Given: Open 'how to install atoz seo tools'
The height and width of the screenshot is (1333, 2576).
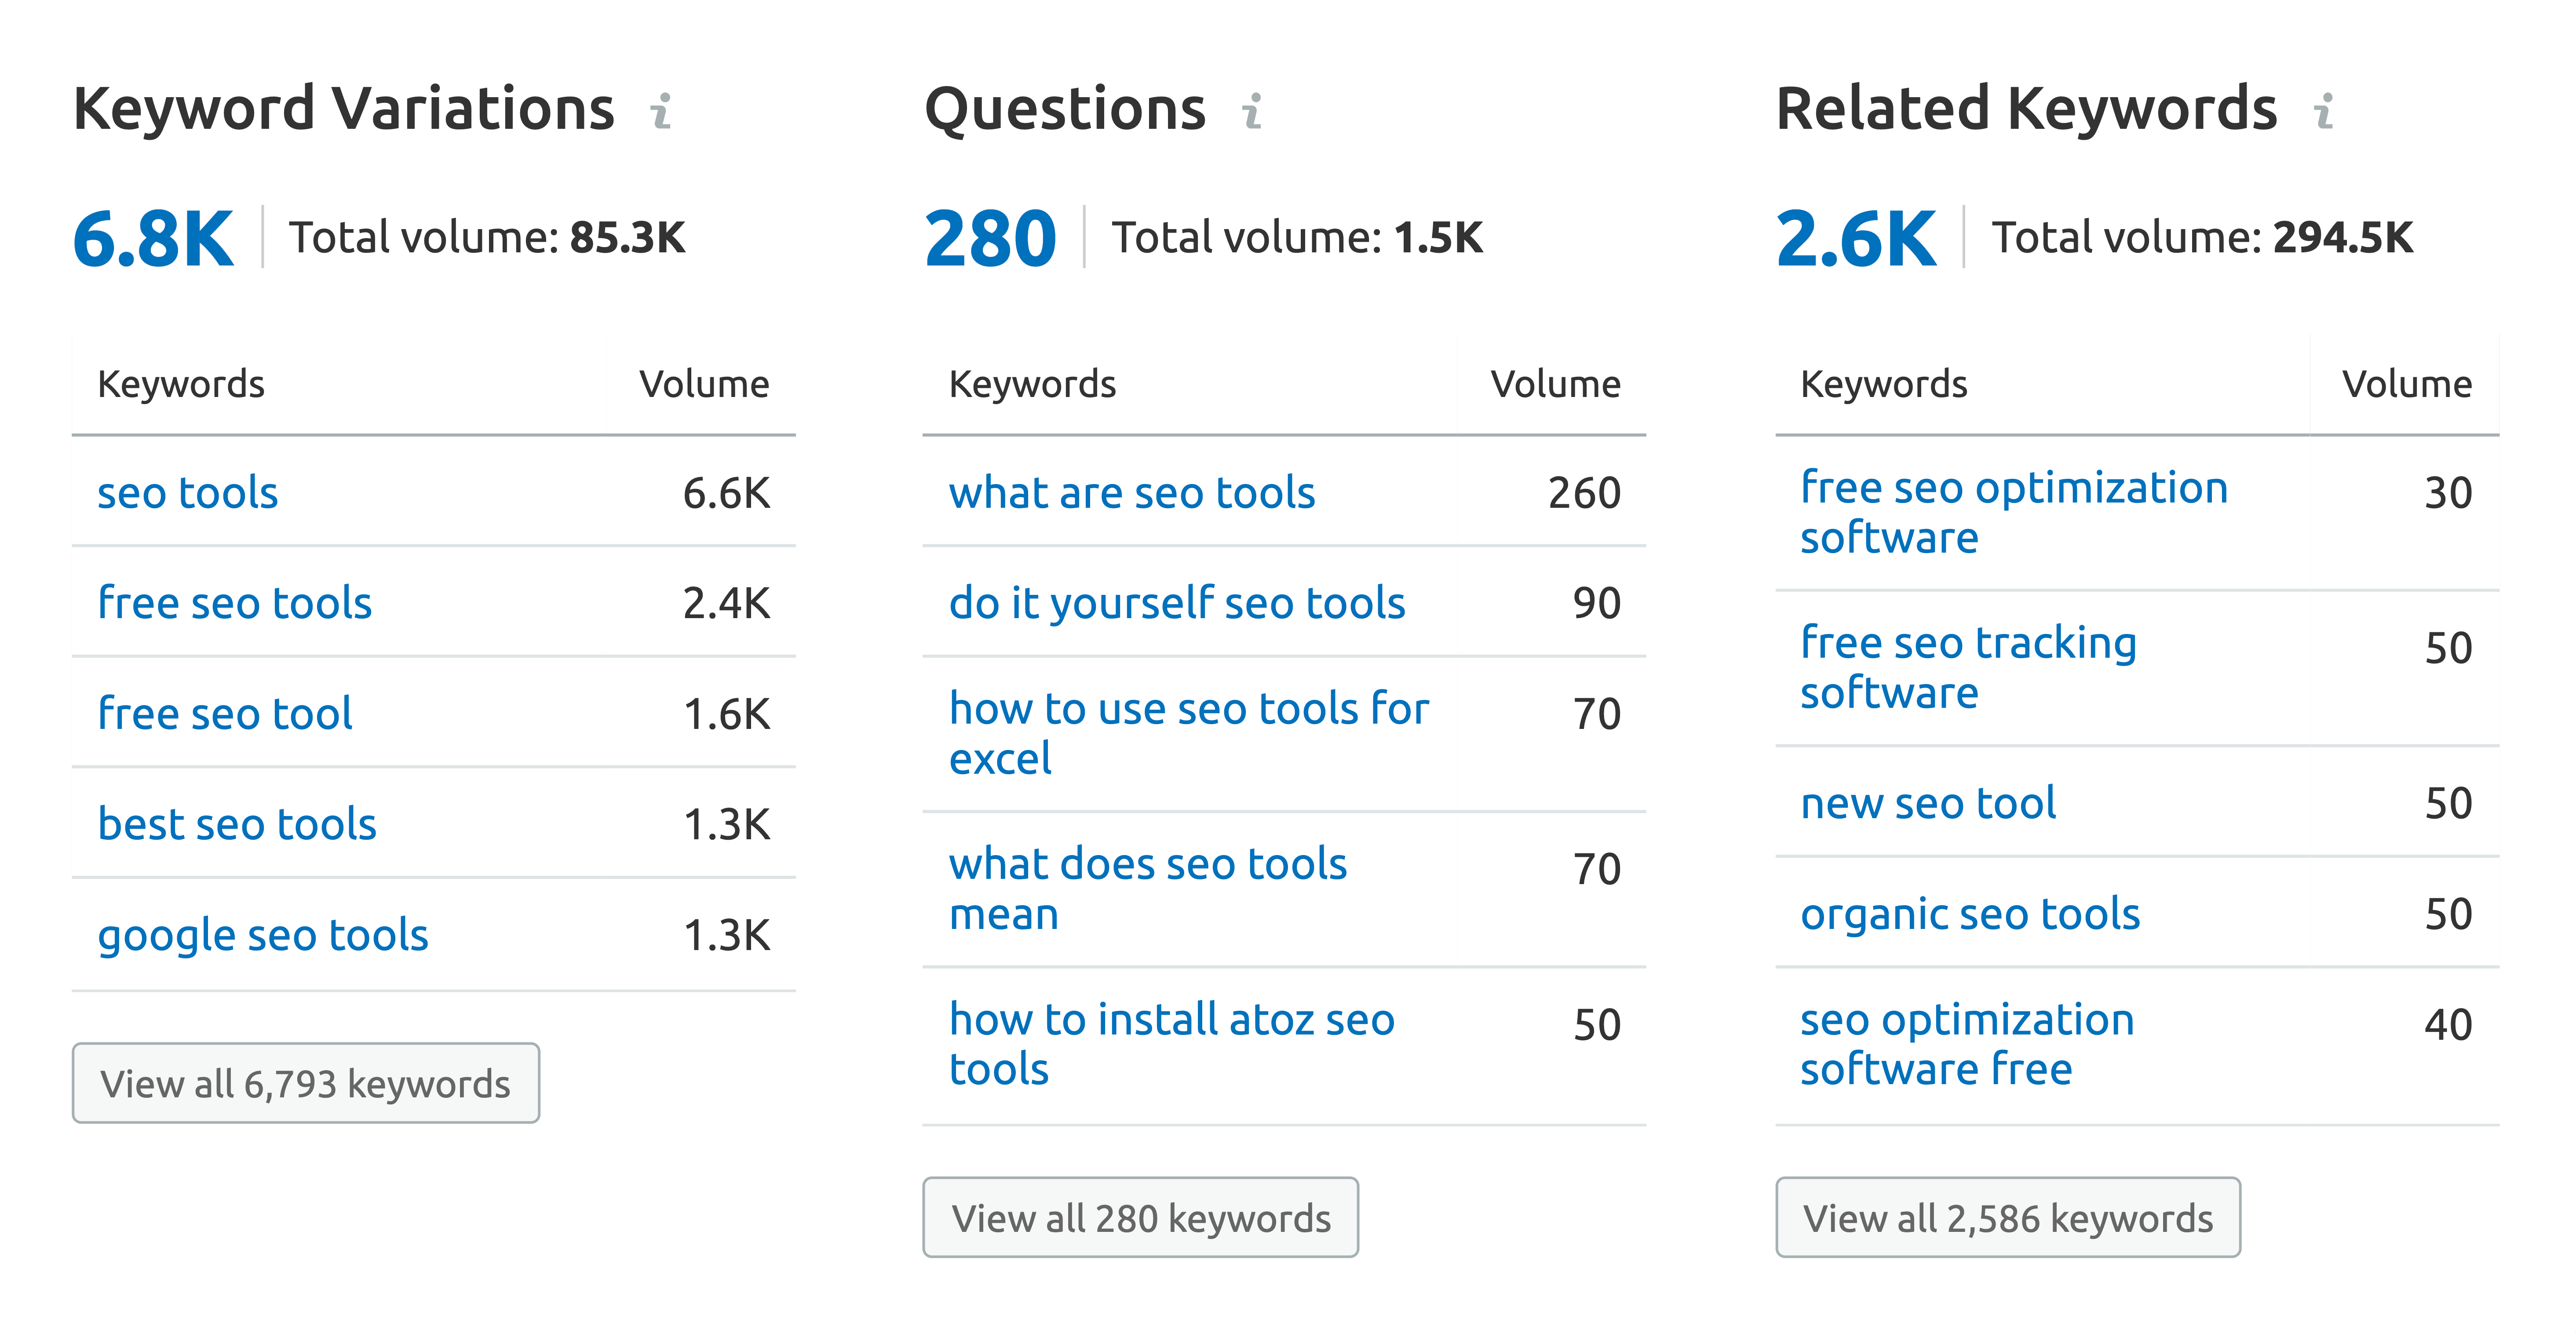Looking at the screenshot, I should (x=1172, y=1044).
